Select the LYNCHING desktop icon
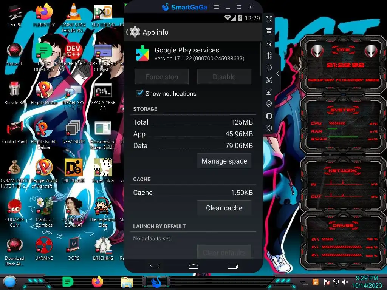Image resolution: width=387 pixels, height=290 pixels. pyautogui.click(x=103, y=249)
